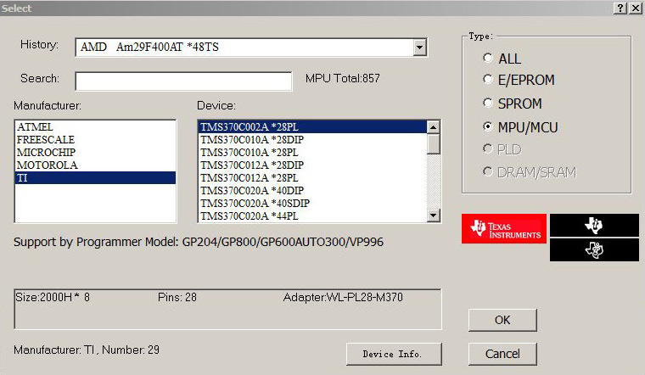Image resolution: width=645 pixels, height=375 pixels.
Task: Select the E/EPROM type option
Action: [x=488, y=79]
